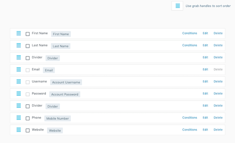Check checkbox of Divider row above Phone
Viewport: 235px width, 143px height.
point(27,106)
